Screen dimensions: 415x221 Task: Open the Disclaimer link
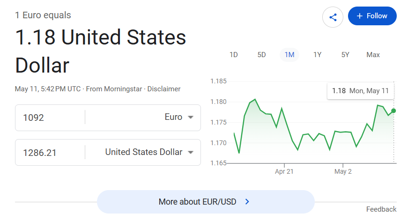164,89
